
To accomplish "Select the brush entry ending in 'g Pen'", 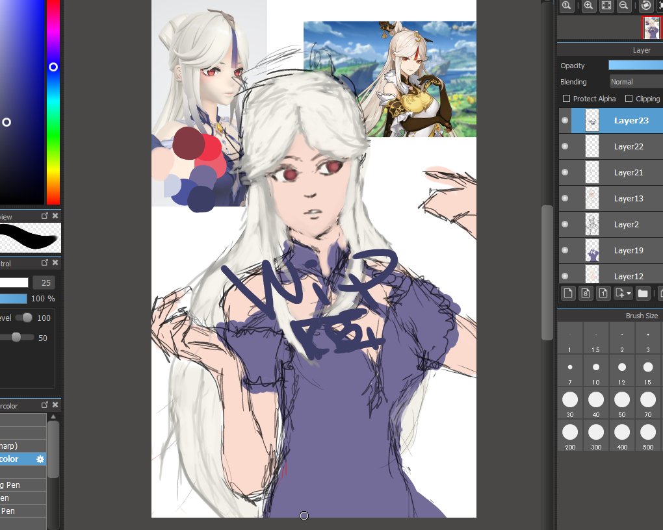I will pyautogui.click(x=23, y=485).
